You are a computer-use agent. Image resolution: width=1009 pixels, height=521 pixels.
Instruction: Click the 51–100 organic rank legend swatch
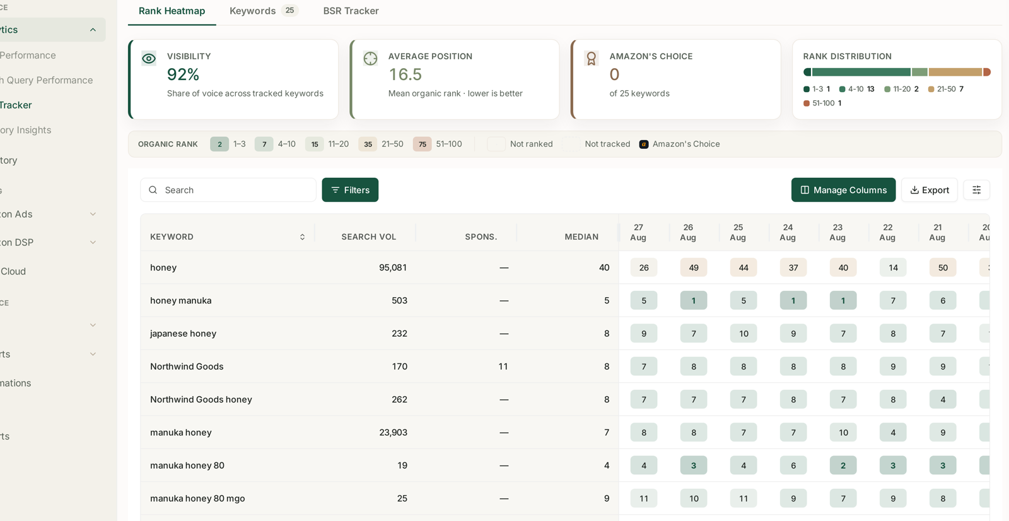423,144
